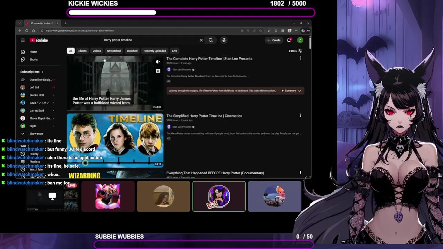
Task: Open a new browser tab with the plus
Action: point(65,23)
